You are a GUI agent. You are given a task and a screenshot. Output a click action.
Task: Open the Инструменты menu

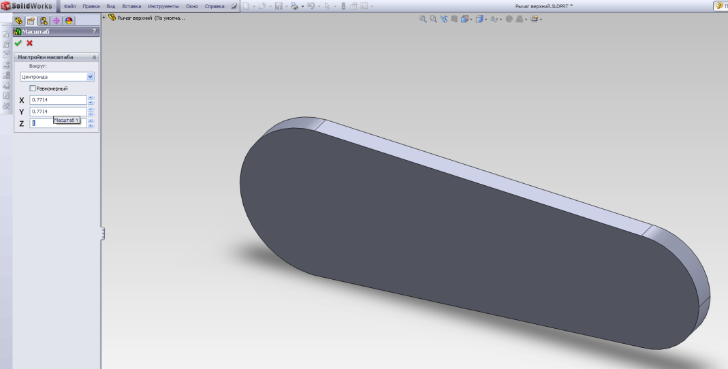(162, 6)
